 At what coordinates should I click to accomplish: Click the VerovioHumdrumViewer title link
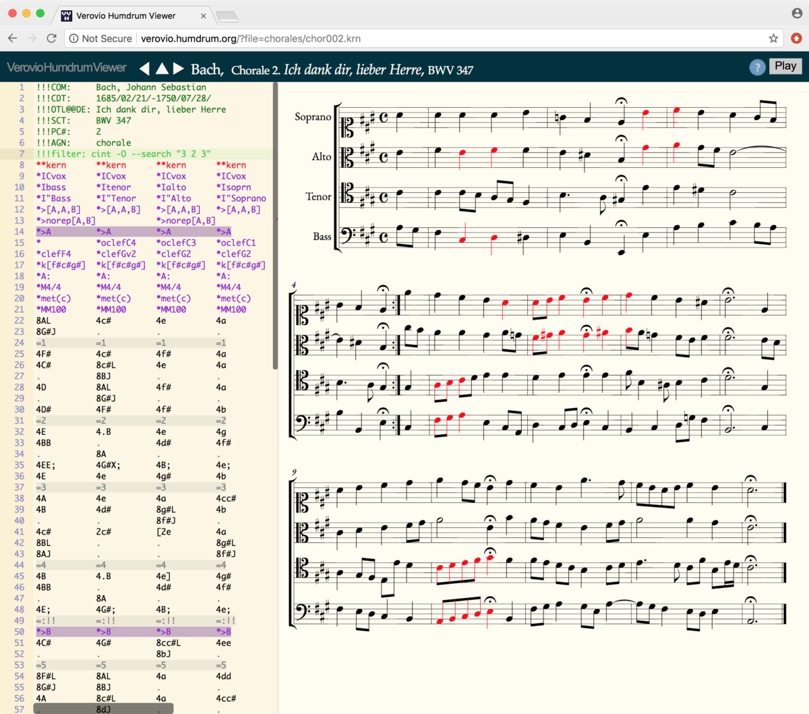65,67
